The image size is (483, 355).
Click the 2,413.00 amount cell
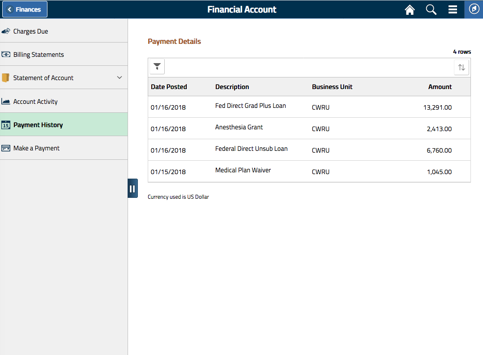439,129
